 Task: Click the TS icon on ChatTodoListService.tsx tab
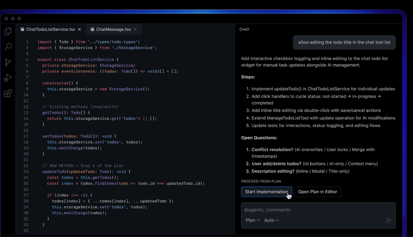coord(23,29)
